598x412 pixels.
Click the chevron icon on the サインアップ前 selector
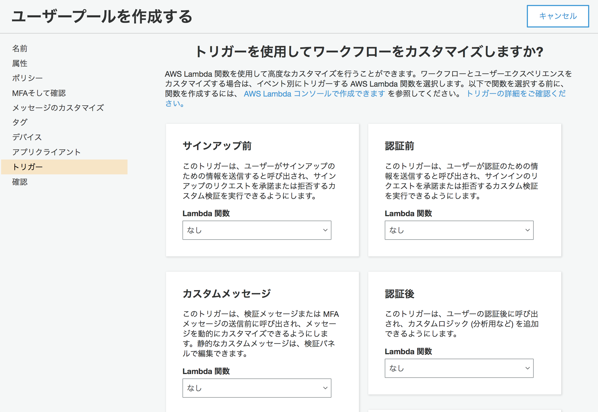click(325, 230)
